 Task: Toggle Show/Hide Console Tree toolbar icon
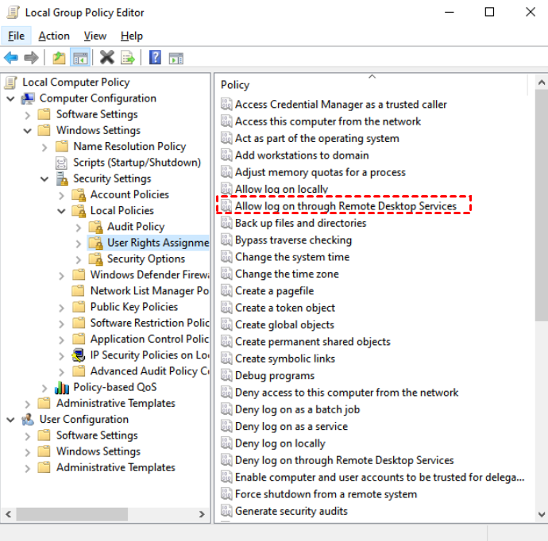(79, 58)
